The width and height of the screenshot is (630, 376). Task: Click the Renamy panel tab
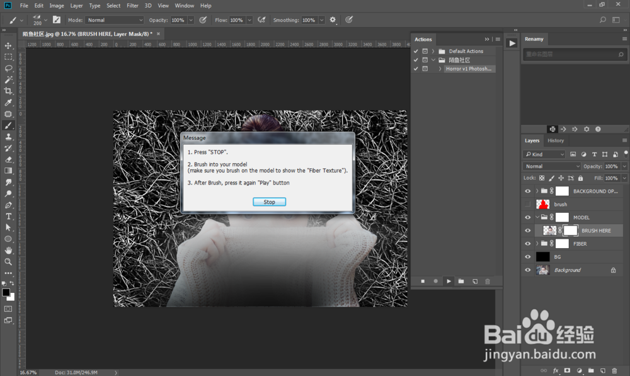coord(534,39)
